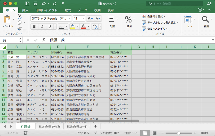The width and height of the screenshot is (215, 136).
Task: Click the Save icon in title bar
Action: (x=36, y=3)
